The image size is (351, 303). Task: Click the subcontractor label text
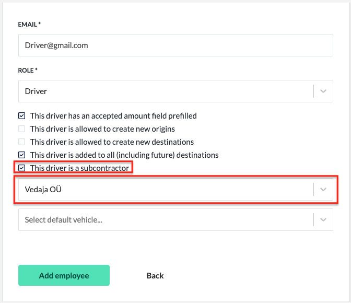[x=80, y=168]
